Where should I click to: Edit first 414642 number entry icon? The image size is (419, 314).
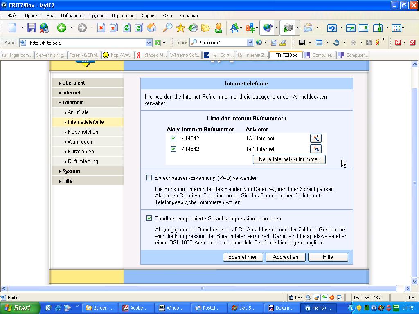pyautogui.click(x=315, y=138)
